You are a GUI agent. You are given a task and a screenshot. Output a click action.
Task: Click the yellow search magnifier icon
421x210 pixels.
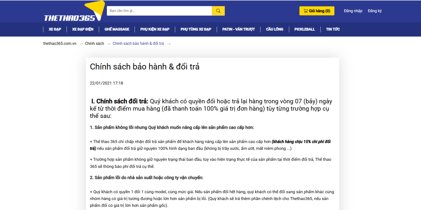point(218,11)
